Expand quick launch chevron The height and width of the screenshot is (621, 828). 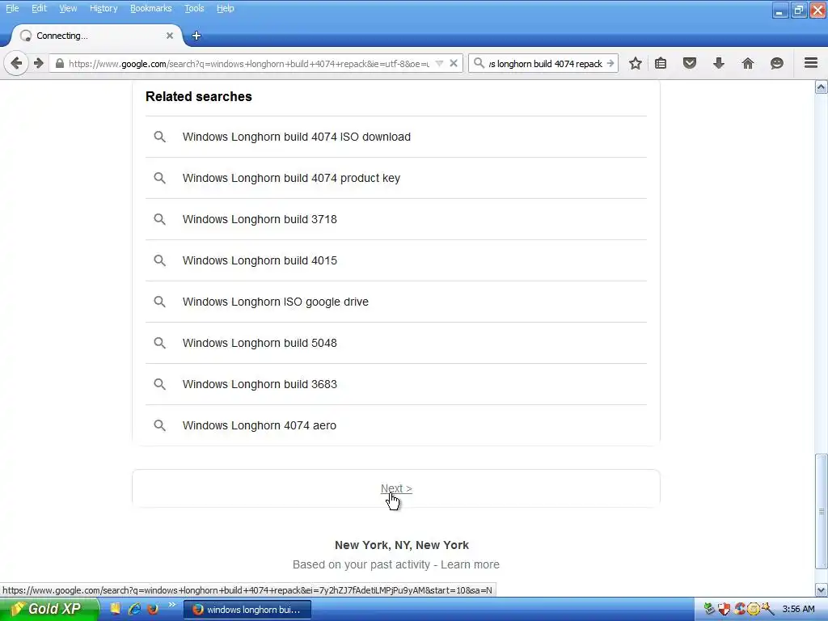click(172, 605)
